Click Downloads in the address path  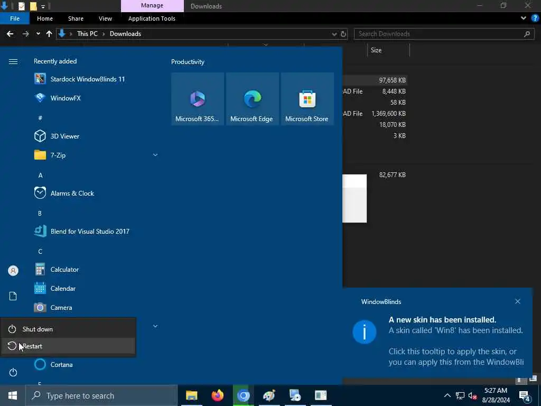point(125,33)
